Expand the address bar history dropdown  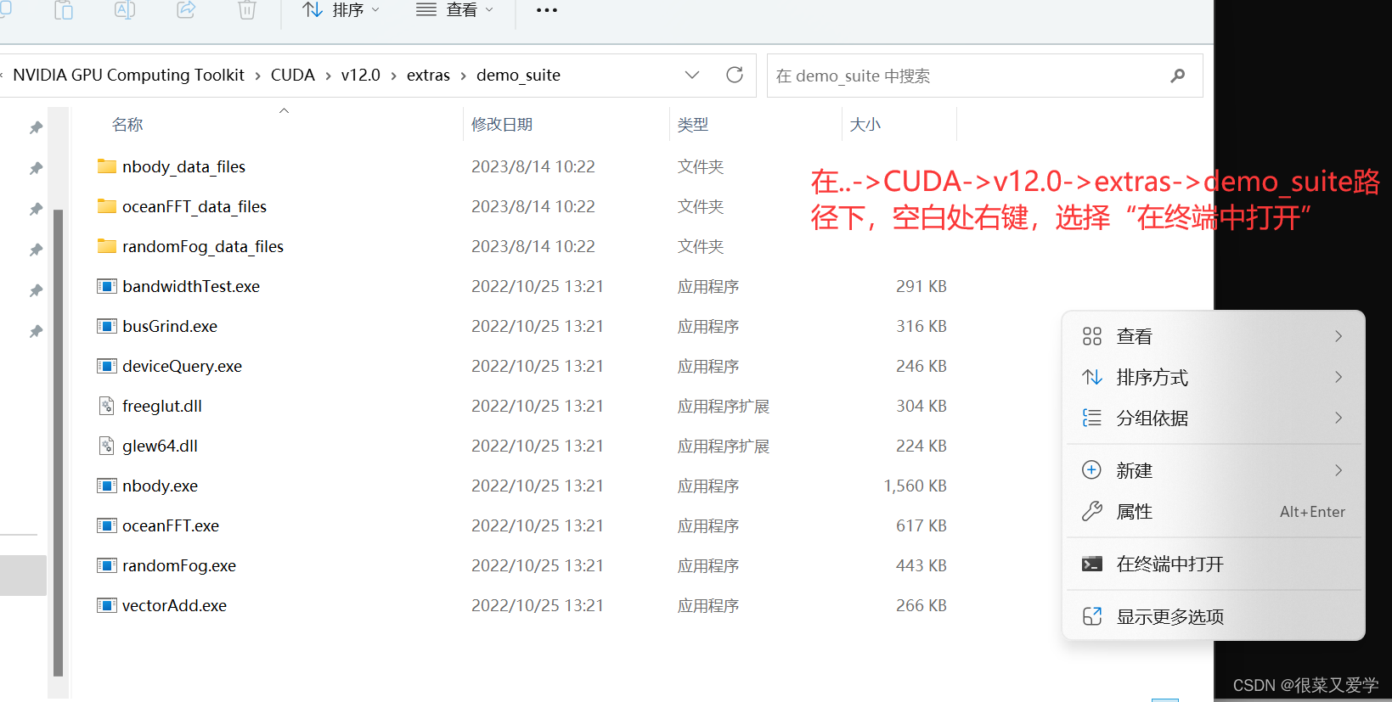(692, 75)
